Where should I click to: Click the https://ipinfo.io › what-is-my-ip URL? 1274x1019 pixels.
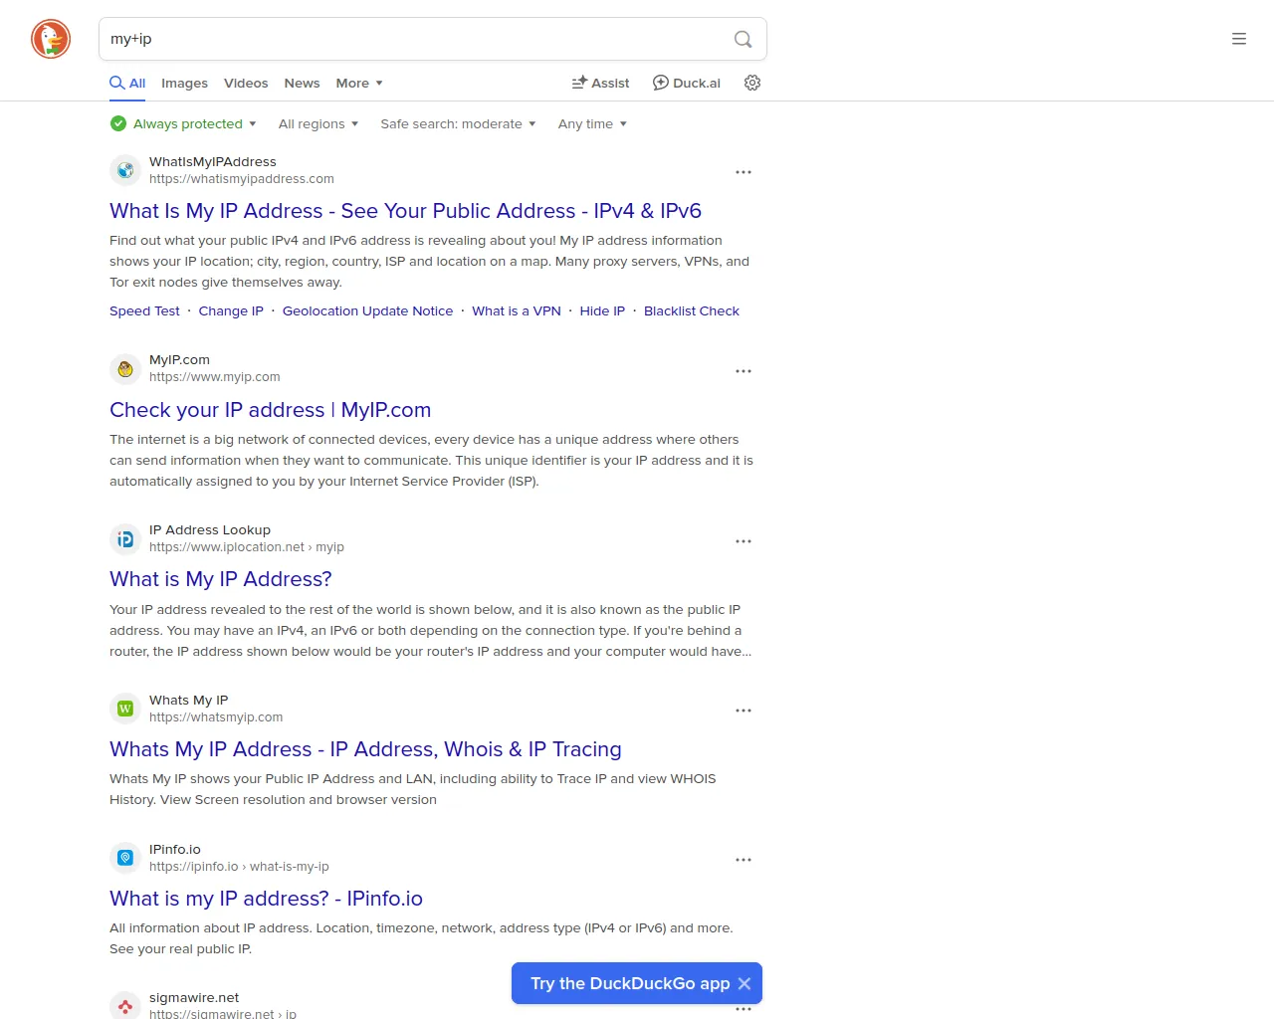239,867
